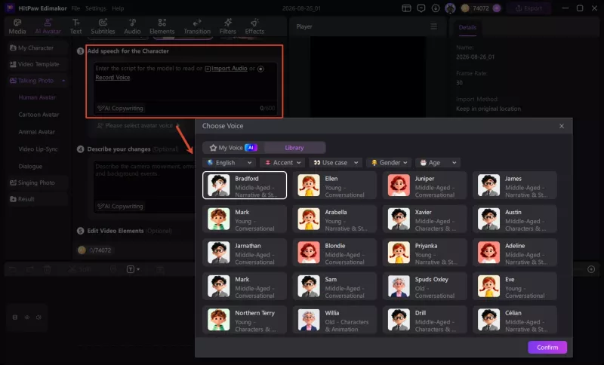Select Human Avatar in the sidebar

click(x=37, y=98)
